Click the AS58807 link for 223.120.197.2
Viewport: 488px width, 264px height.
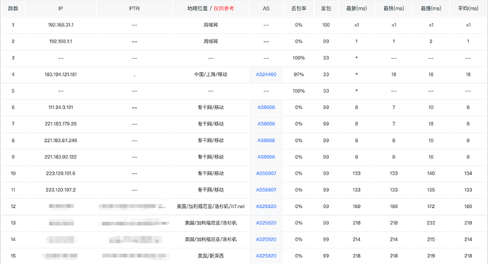266,190
